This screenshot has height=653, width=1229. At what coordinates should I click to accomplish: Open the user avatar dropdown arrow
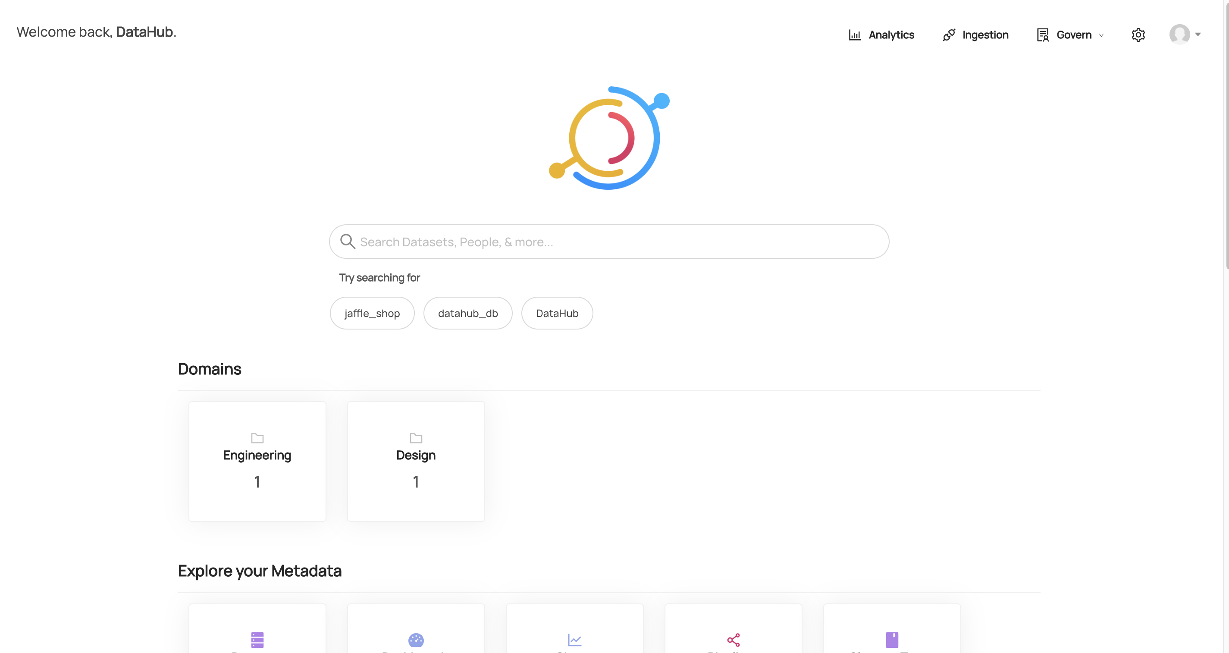[x=1198, y=35]
